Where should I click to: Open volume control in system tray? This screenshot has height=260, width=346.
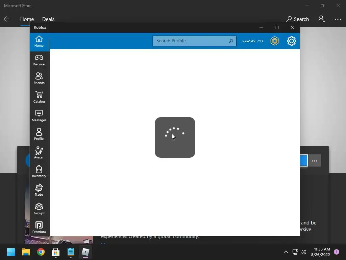pos(303,252)
